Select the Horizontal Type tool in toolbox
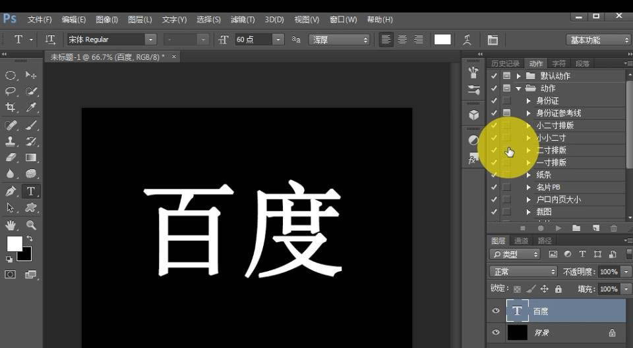Image resolution: width=633 pixels, height=348 pixels. tap(31, 191)
